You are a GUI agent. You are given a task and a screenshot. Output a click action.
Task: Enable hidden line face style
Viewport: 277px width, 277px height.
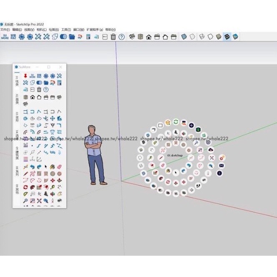(x=210, y=37)
